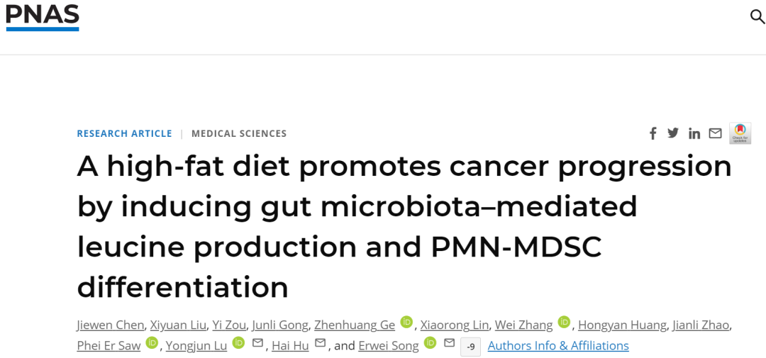Open Phei Er Saw's ORCID icon

point(152,343)
